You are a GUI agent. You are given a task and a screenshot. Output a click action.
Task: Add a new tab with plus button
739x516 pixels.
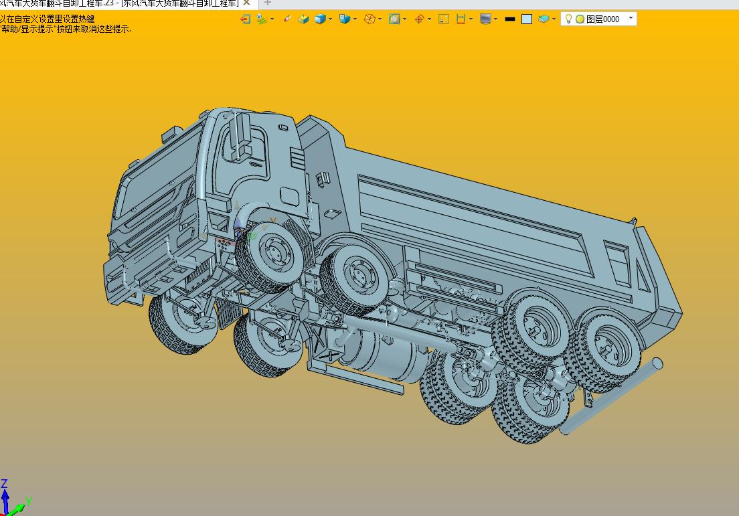(267, 3)
